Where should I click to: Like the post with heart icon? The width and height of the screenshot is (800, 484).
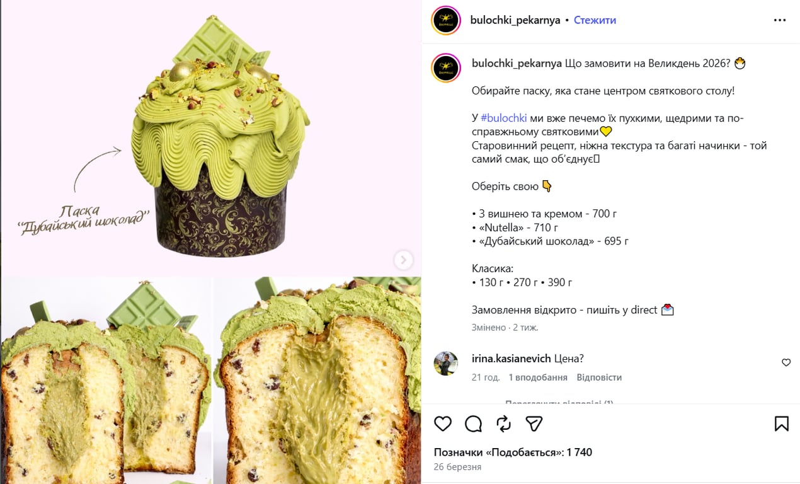(x=443, y=423)
